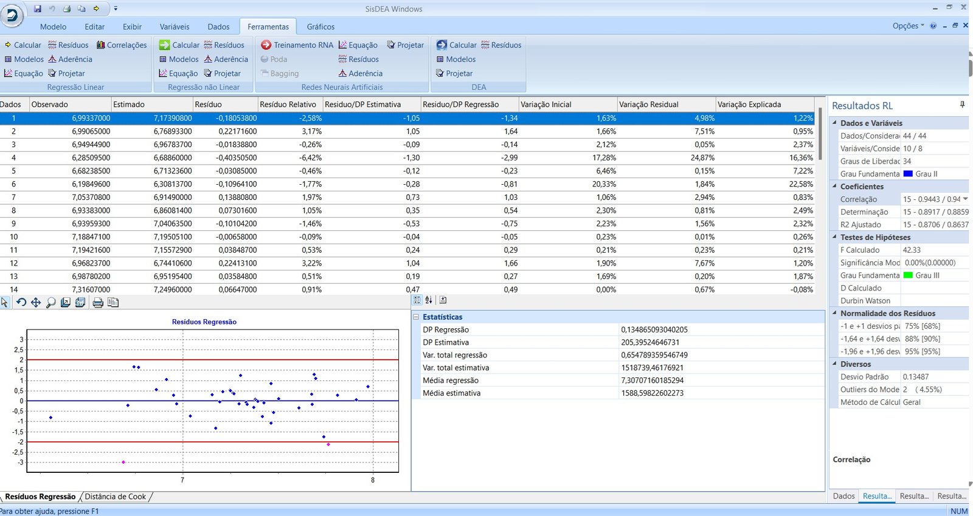973x516 pixels.
Task: Switch to the Gráficos tab
Action: pos(320,27)
